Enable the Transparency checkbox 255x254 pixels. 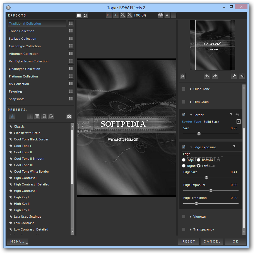[x=184, y=229]
